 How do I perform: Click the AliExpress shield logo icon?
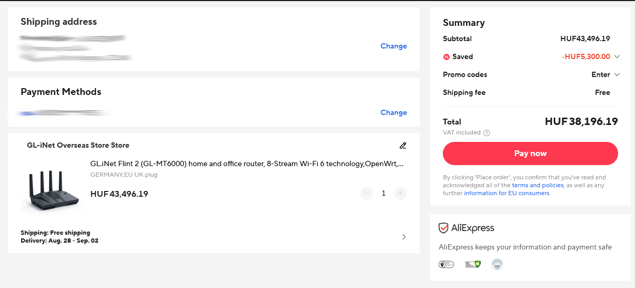coord(443,228)
